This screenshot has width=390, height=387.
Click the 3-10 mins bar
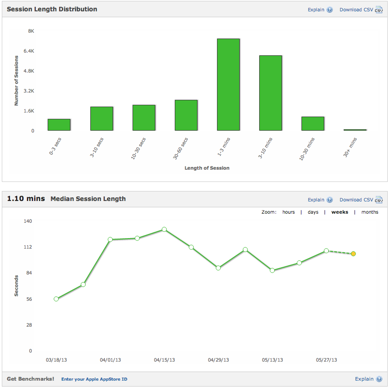(x=271, y=93)
